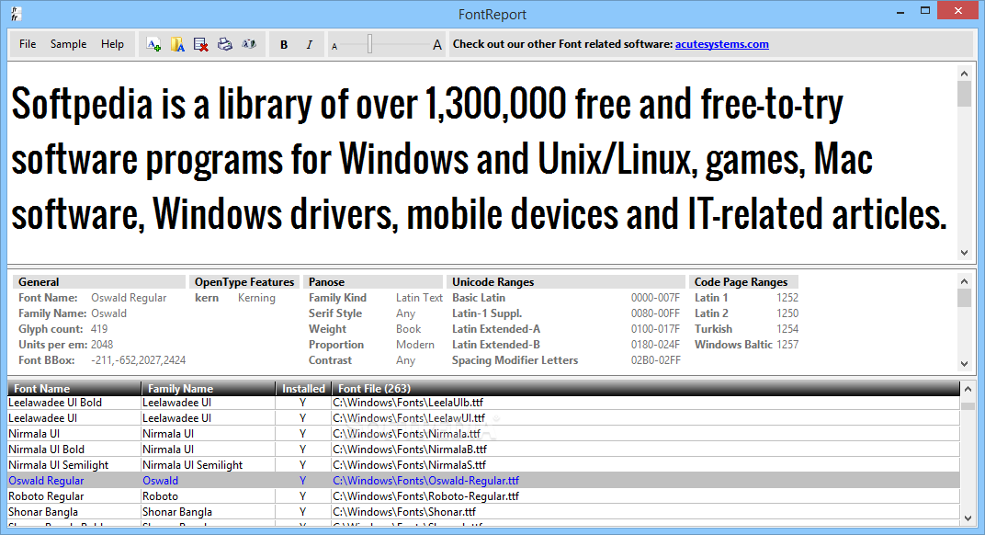The width and height of the screenshot is (985, 535).
Task: Click the small A at slider start
Action: tap(334, 46)
